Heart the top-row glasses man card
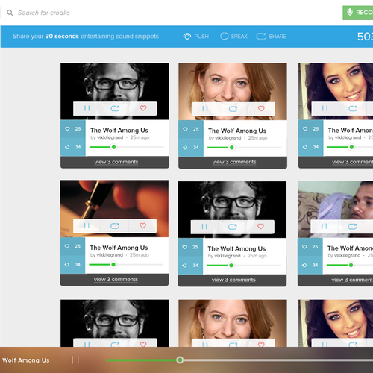Image resolution: width=373 pixels, height=373 pixels. click(143, 108)
